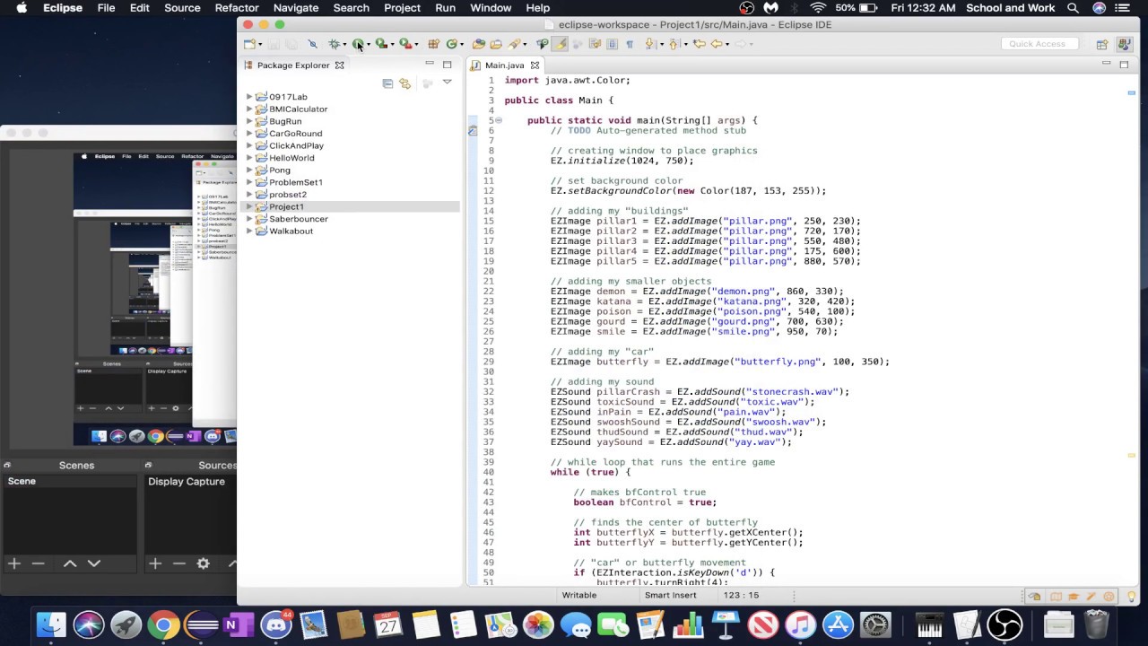Click the Open Type icon in toolbar
This screenshot has height=646, width=1148.
click(x=479, y=44)
